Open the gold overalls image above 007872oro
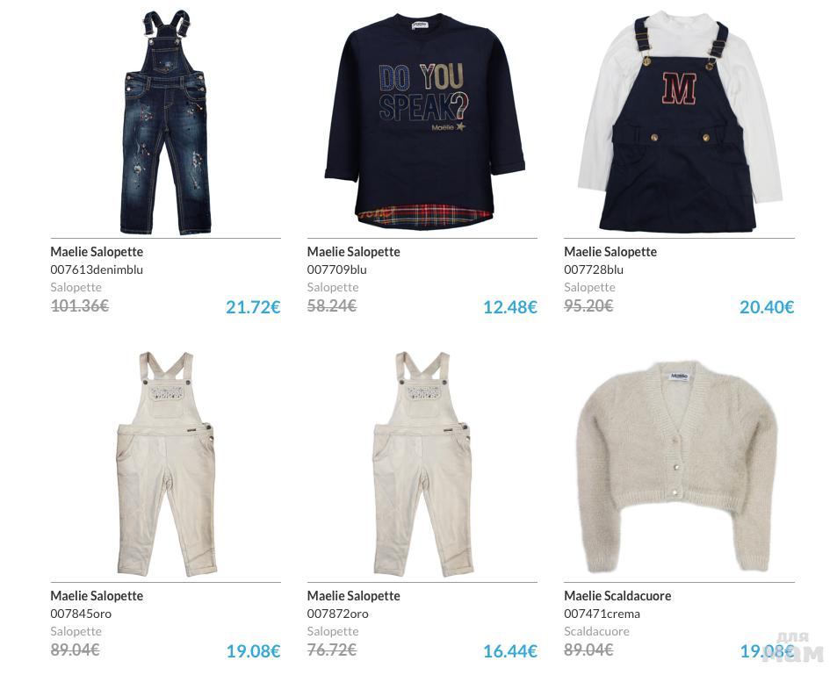 [422, 464]
